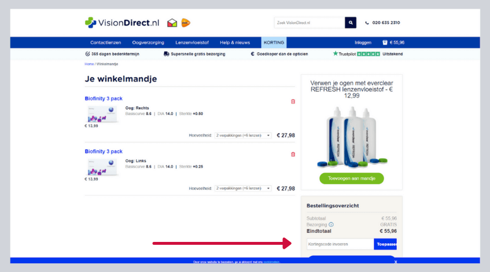Screen dimensions: 490x272
Task: Open the Oogverzorging menu
Action: tap(148, 42)
